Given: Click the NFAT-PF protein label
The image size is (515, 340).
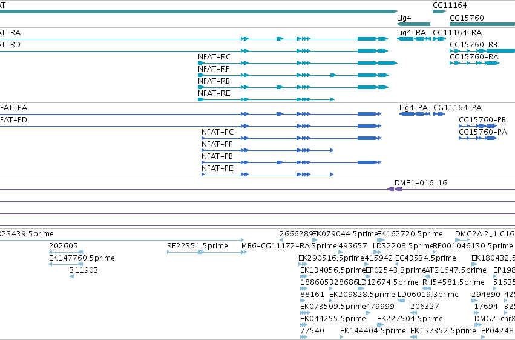Looking at the screenshot, I should point(217,144).
